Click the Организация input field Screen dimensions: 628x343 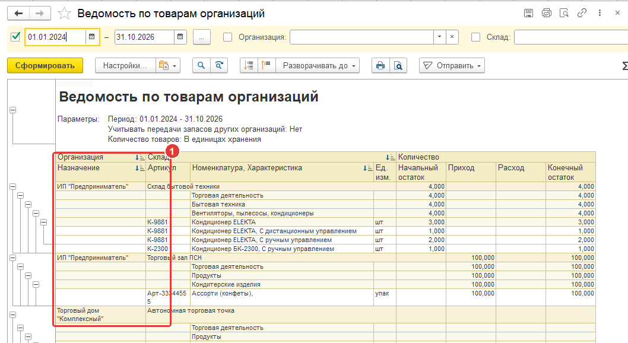coord(361,37)
